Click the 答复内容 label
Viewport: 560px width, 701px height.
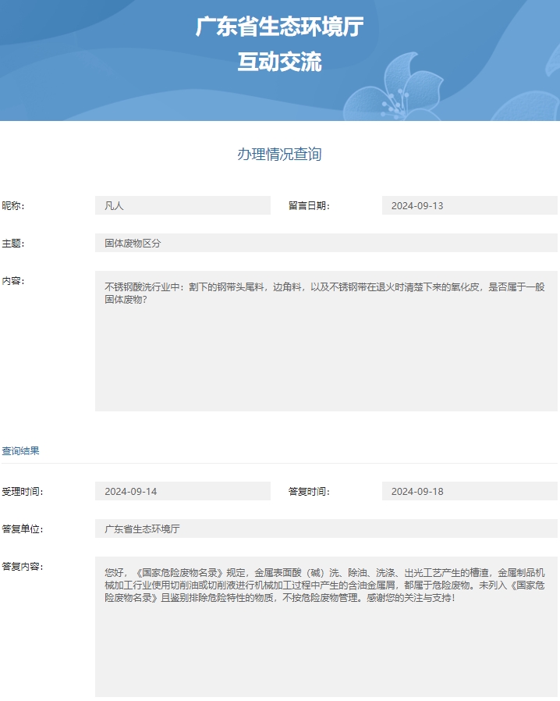[22, 567]
